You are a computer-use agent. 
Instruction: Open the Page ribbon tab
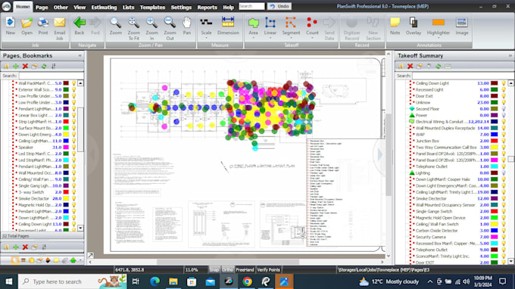click(x=42, y=7)
